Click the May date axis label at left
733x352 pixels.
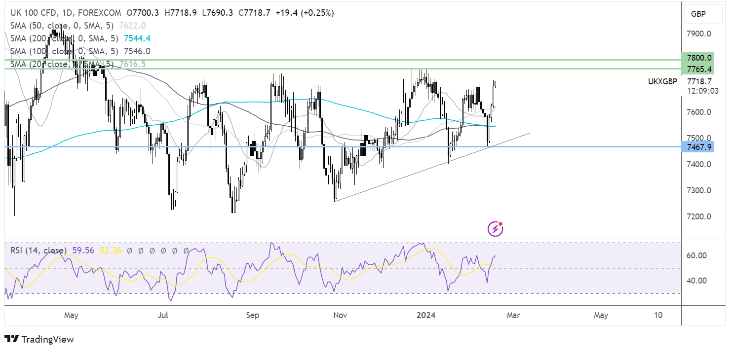[x=72, y=315]
